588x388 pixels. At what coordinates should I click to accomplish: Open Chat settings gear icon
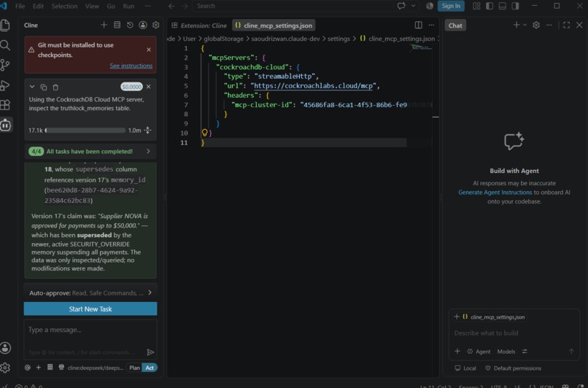(536, 25)
